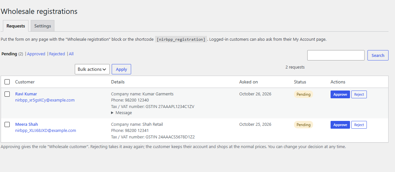
Task: Click the 2 requests count text
Action: pos(295,67)
